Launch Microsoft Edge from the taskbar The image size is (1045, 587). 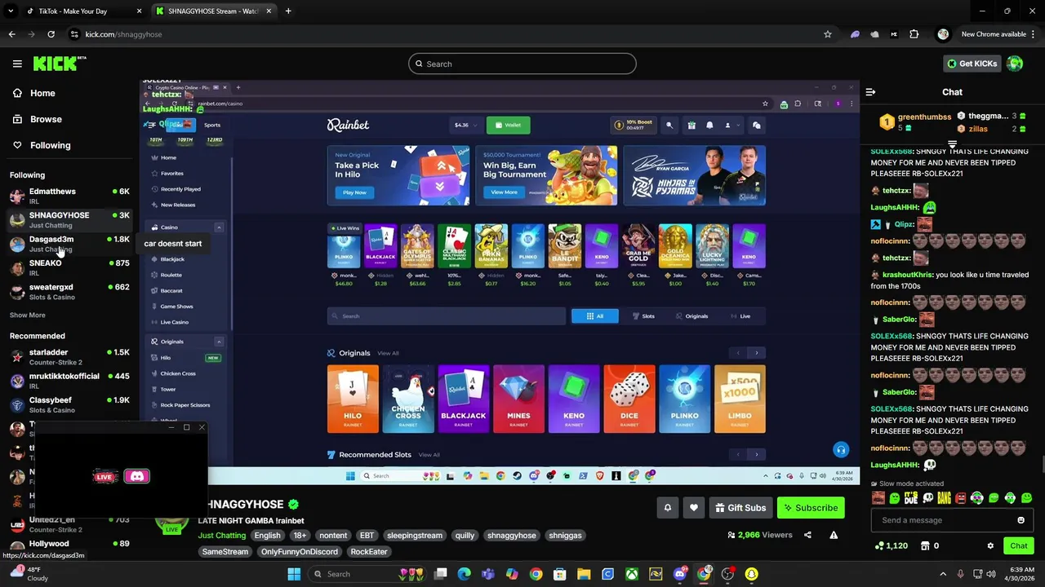(464, 574)
